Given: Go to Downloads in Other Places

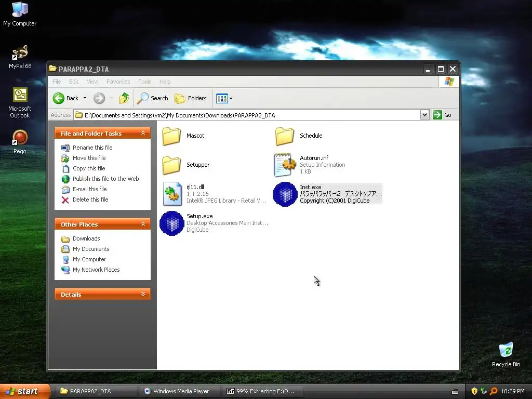Looking at the screenshot, I should click(86, 238).
